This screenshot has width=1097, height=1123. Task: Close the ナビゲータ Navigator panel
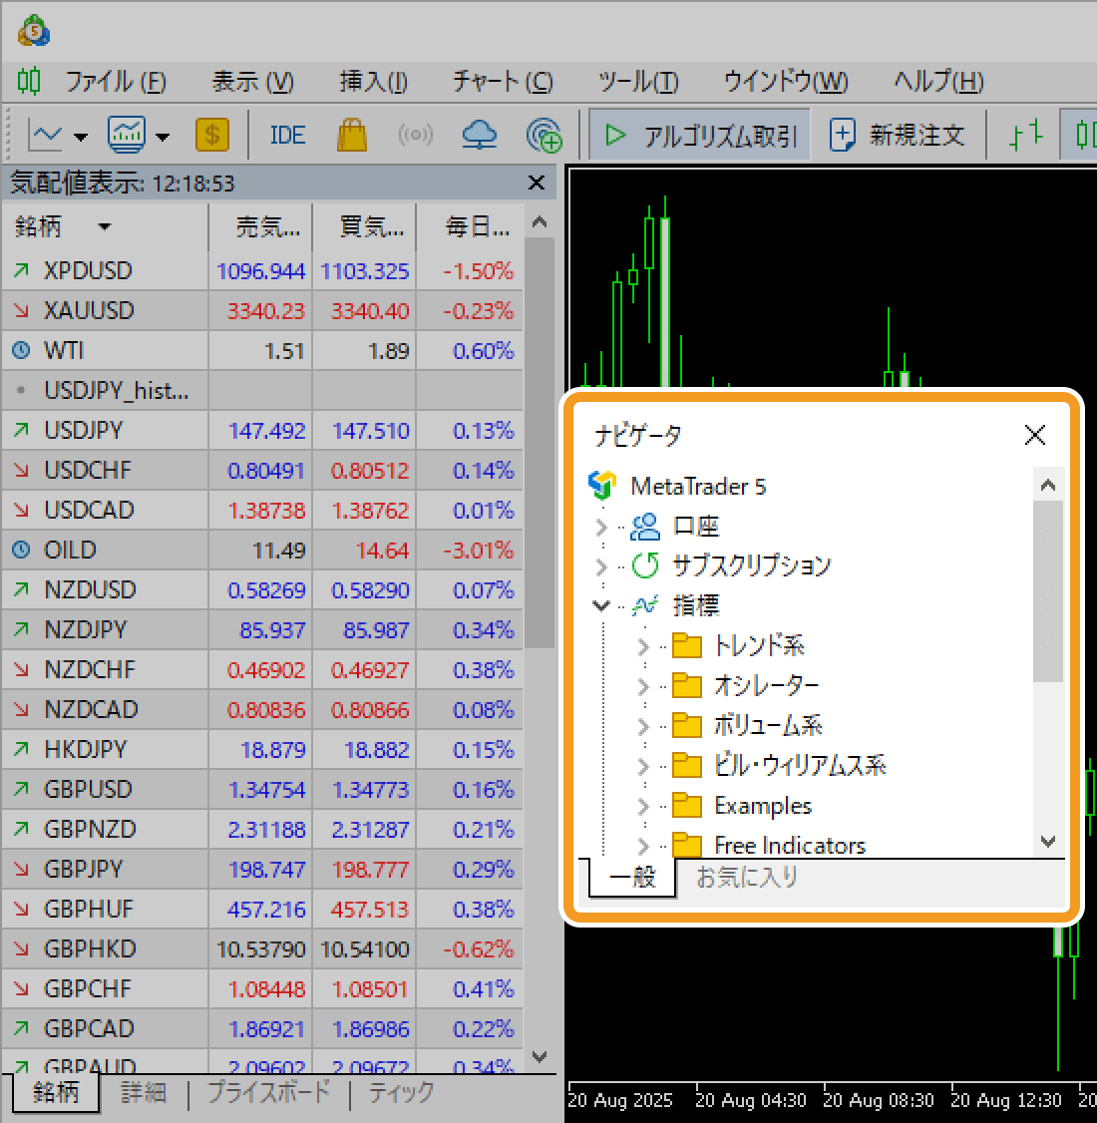(1034, 435)
